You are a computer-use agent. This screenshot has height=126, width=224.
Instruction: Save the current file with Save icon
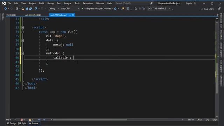27,9
